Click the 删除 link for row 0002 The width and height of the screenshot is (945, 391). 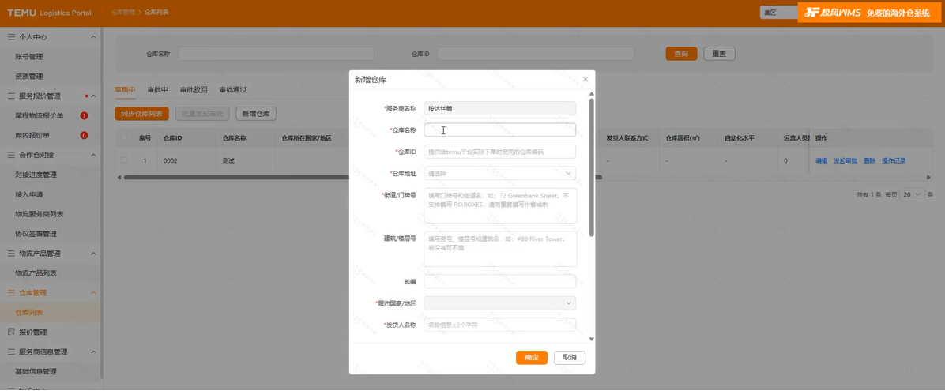click(x=869, y=161)
